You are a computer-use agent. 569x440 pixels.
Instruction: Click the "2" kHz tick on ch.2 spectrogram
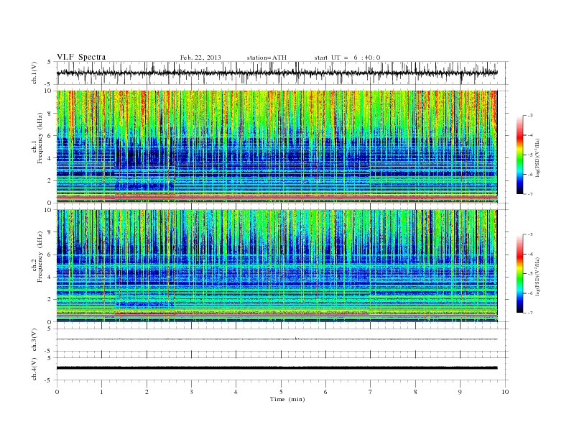(50, 300)
